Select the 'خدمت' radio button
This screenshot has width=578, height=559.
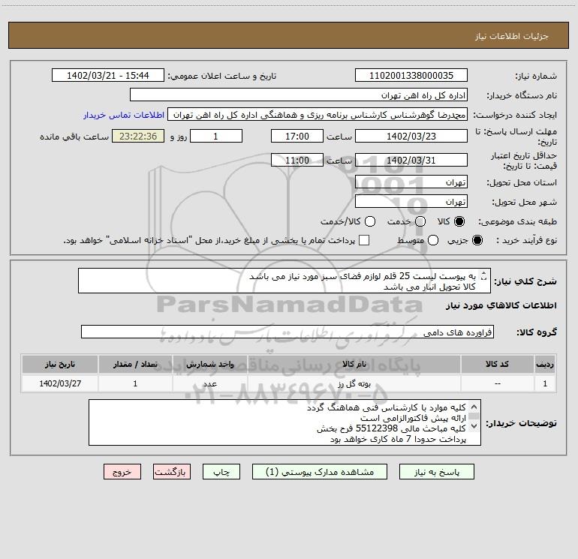(420, 221)
